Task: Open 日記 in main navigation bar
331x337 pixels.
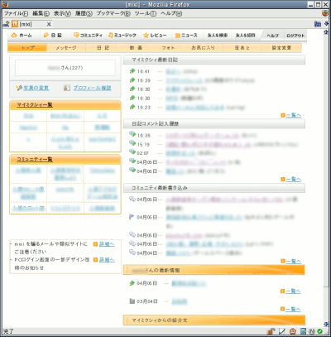Action: (52, 36)
